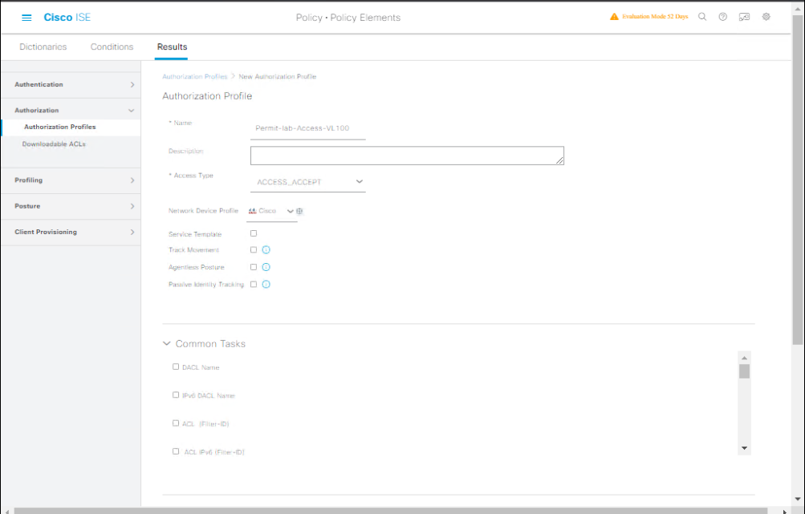Check the ACL IPv6 (Filter-ID) checkbox

[x=176, y=451]
